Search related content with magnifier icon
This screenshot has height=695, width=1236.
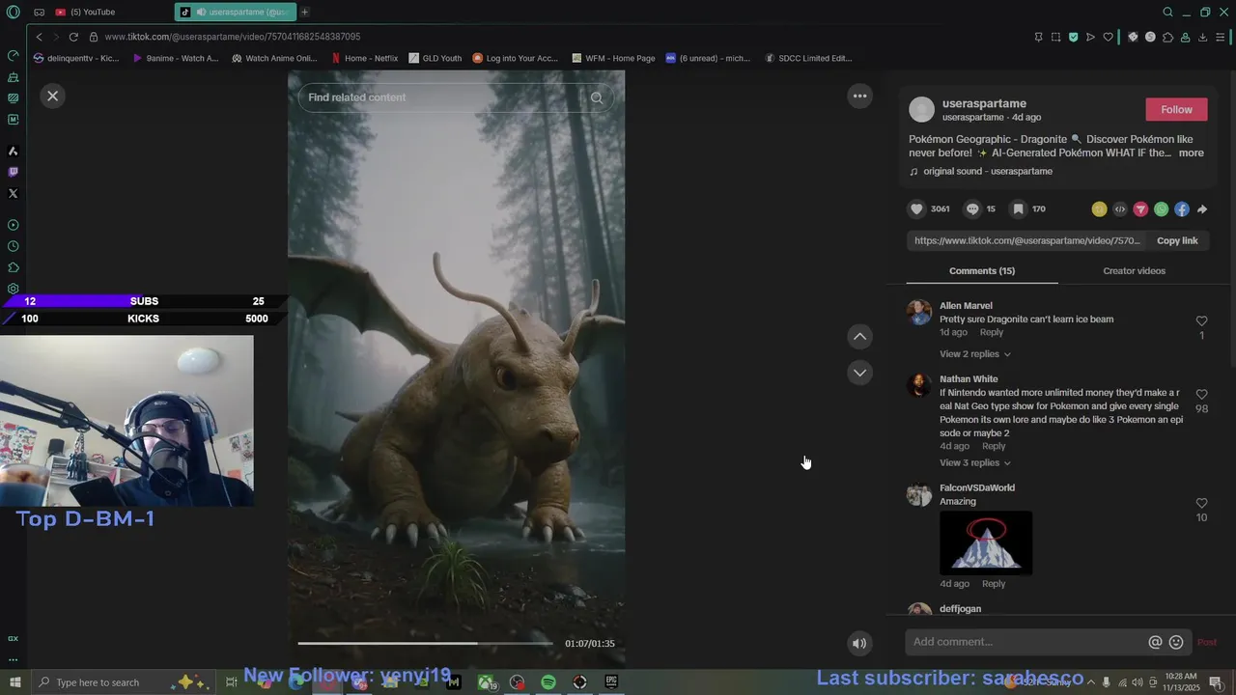pos(597,97)
